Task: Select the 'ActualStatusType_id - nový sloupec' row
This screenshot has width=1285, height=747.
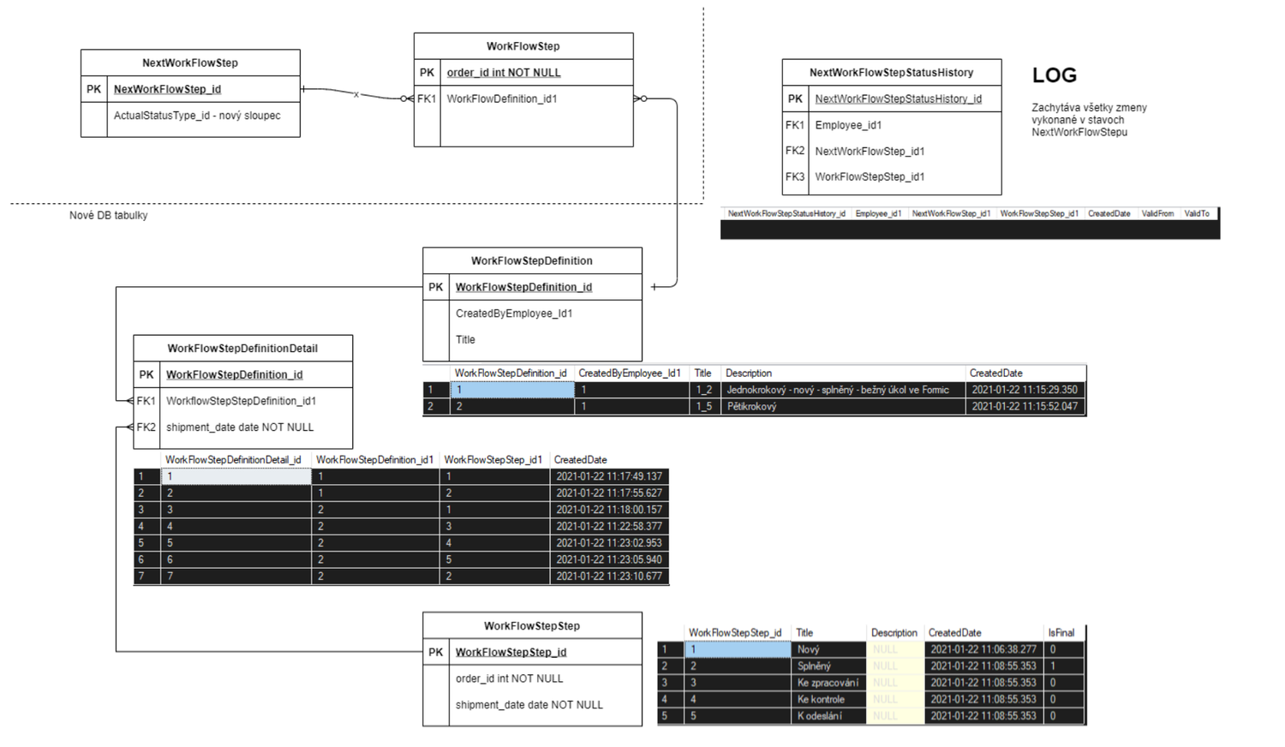Action: click(x=197, y=116)
